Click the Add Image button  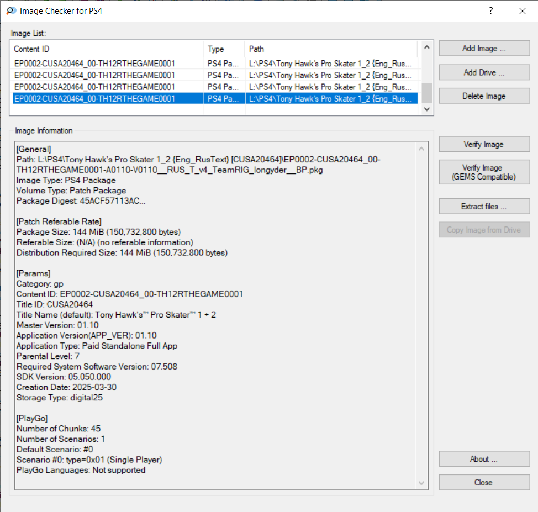click(484, 49)
